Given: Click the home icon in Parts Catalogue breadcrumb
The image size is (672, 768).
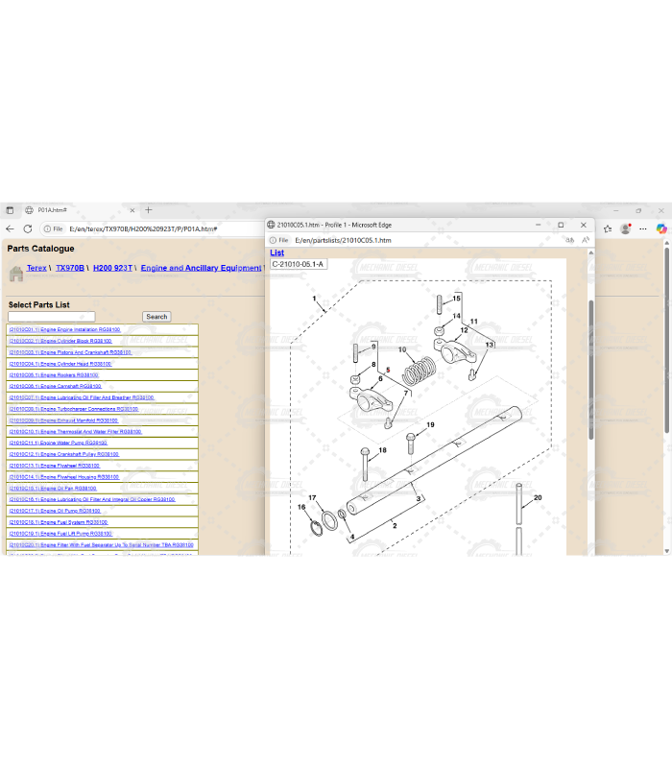Looking at the screenshot, I should pyautogui.click(x=15, y=274).
